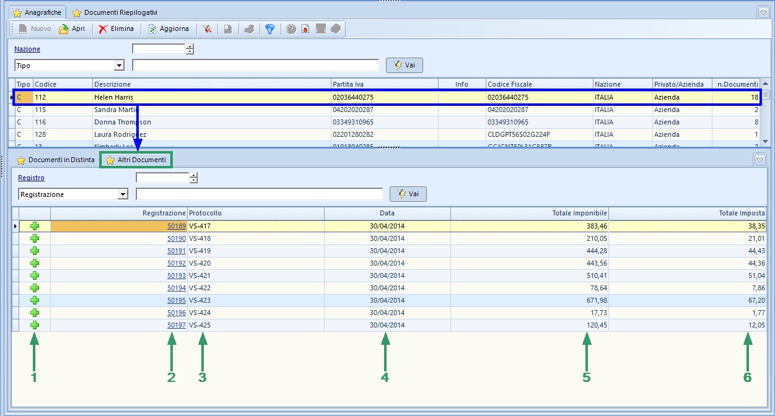Click green plus icon for registration 50197
Image resolution: width=775 pixels, height=416 pixels.
point(35,326)
